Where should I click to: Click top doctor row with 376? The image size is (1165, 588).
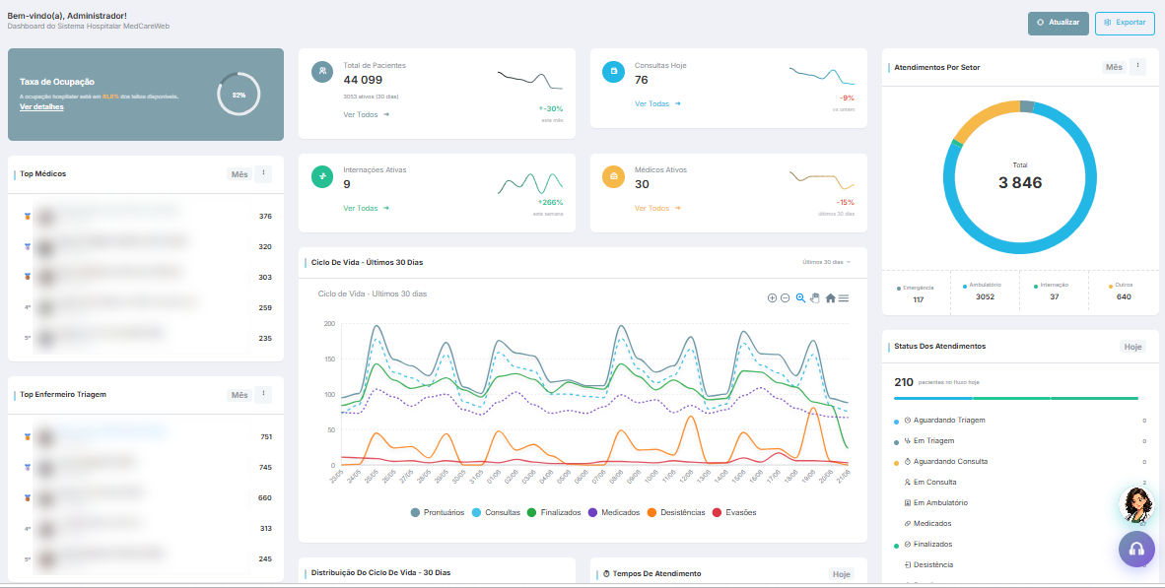click(147, 217)
